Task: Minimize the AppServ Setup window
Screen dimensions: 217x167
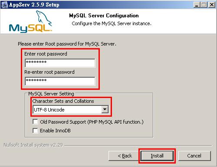Action: coord(197,5)
